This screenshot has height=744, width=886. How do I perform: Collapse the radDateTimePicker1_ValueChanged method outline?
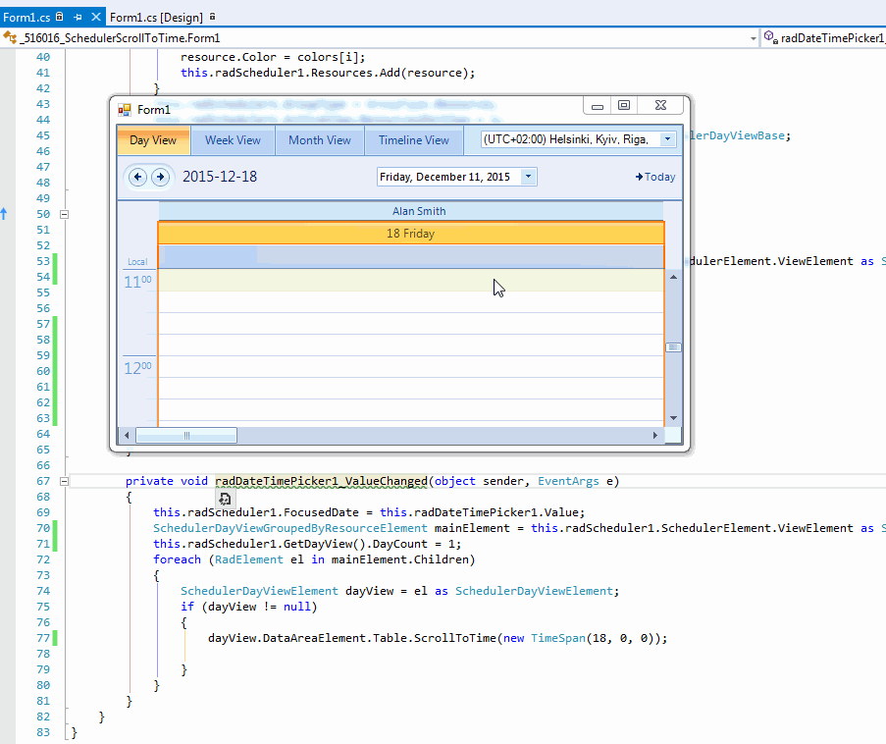pos(65,481)
